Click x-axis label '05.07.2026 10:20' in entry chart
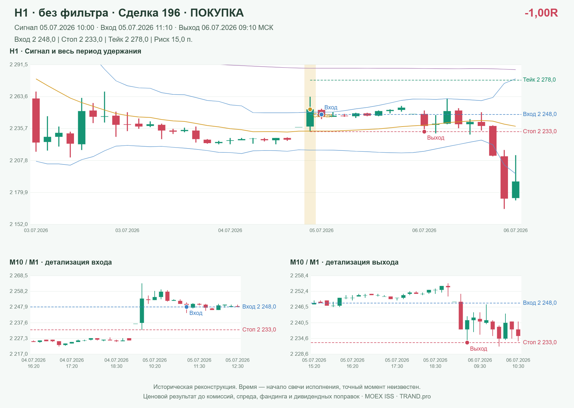574x408 pixels. (155, 363)
